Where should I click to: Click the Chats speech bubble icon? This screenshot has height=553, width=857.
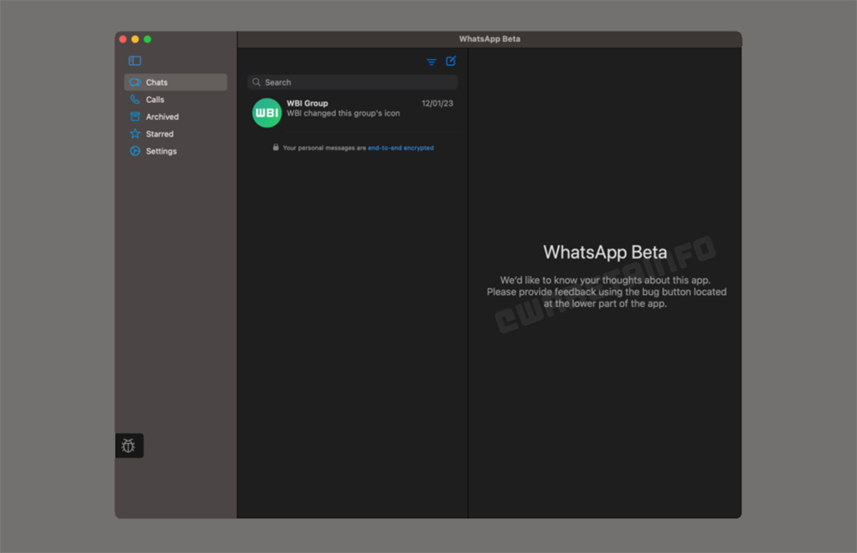coord(135,82)
